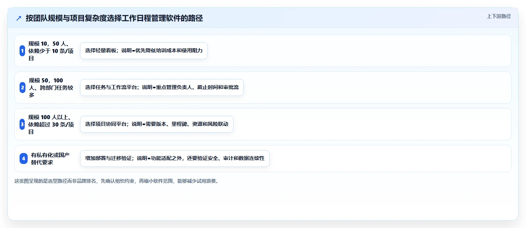Click the diagonal arrow icon beside the title
Image resolution: width=526 pixels, height=228 pixels.
coord(19,18)
